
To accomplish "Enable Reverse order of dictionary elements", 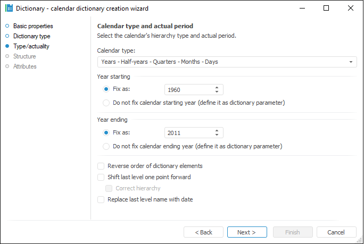I will 101,166.
